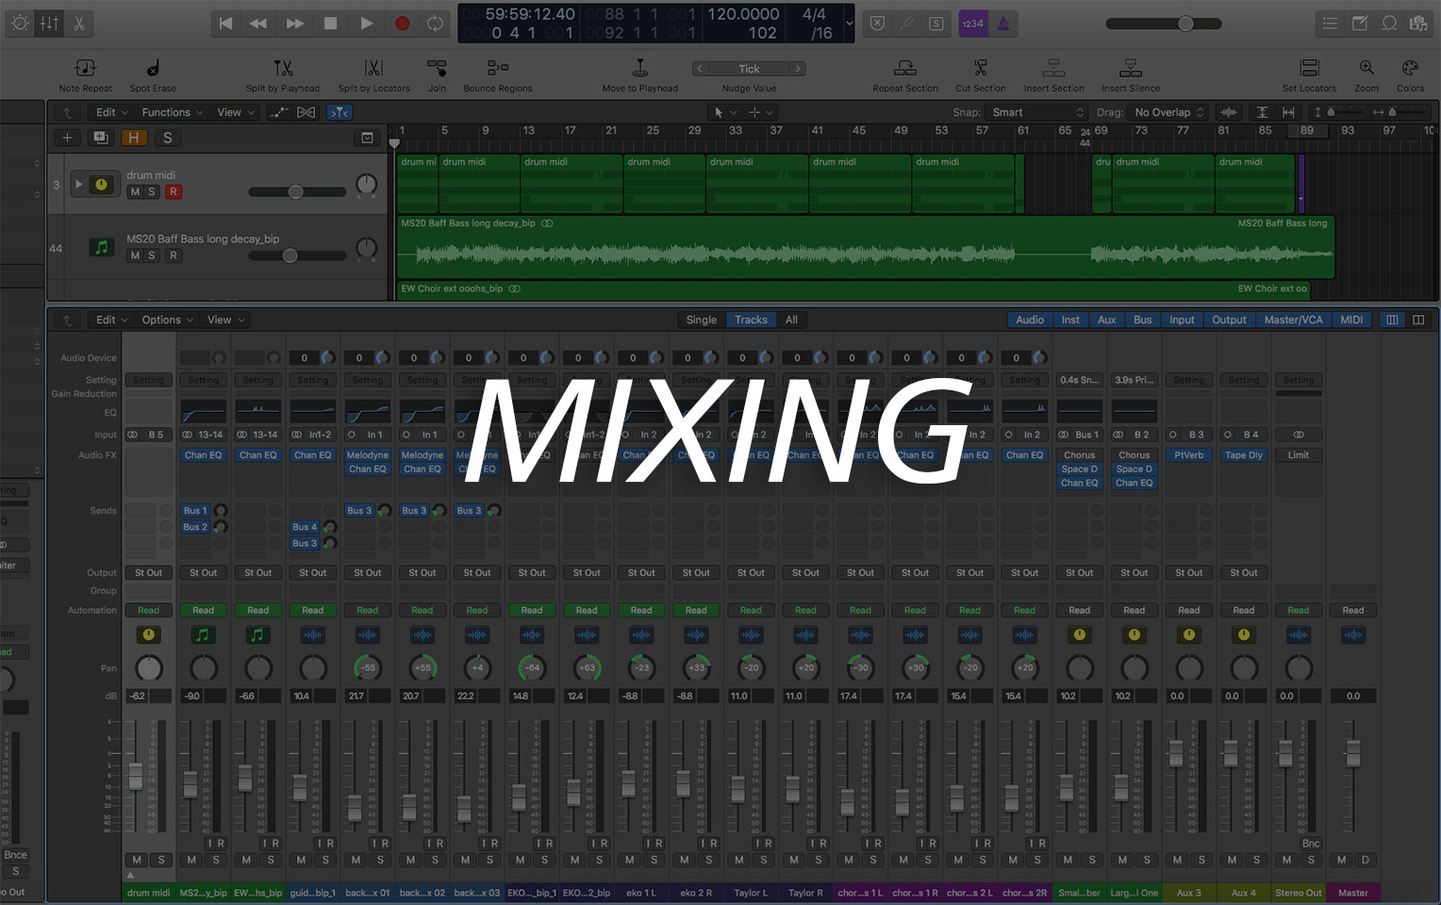Toggle record enable on drum midi track
The width and height of the screenshot is (1441, 905).
pyautogui.click(x=173, y=192)
